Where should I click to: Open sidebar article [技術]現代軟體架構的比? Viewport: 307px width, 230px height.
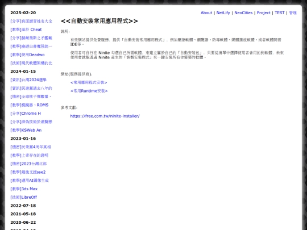pyautogui.click(x=31, y=63)
